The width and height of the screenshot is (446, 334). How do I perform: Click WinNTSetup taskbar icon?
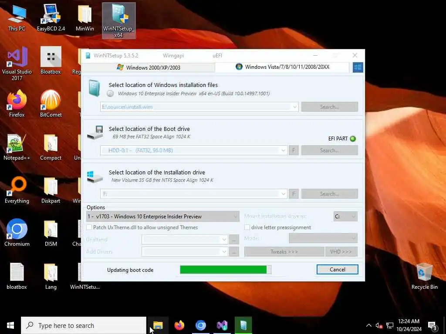click(x=243, y=325)
